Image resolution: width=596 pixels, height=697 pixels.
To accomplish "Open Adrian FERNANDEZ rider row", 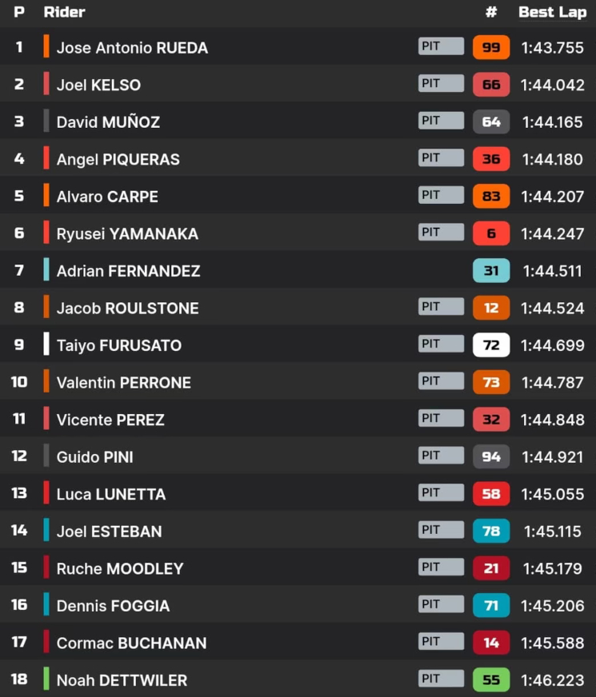I will pos(298,271).
